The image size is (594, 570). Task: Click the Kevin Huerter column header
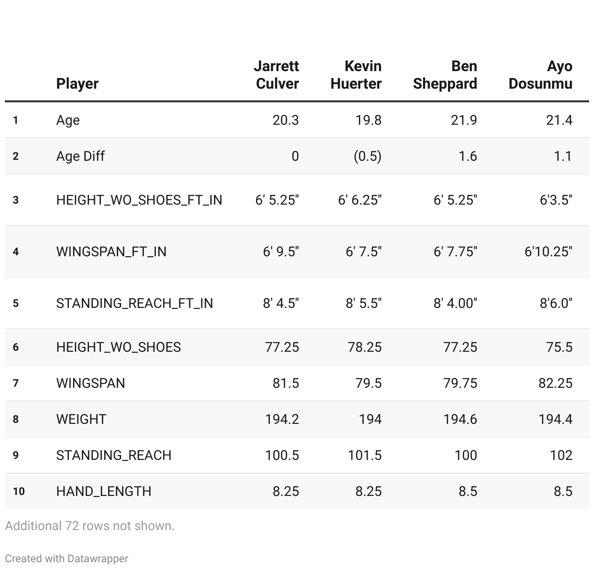pyautogui.click(x=356, y=75)
